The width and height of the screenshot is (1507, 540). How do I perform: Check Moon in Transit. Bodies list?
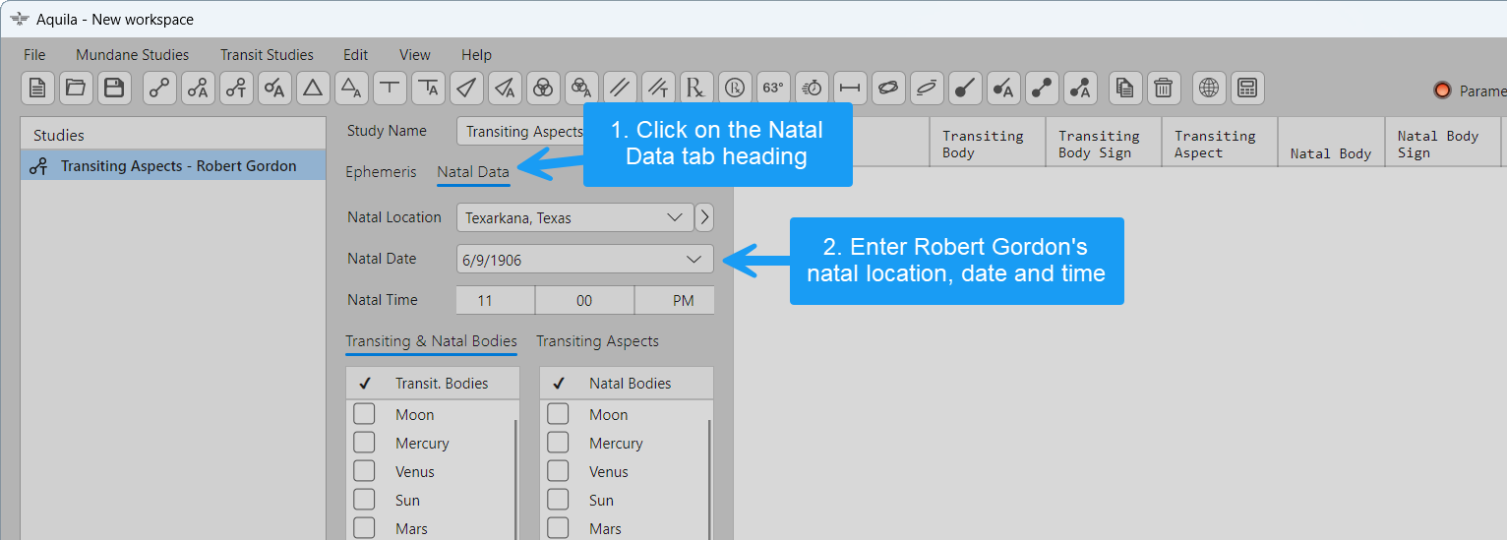[x=364, y=414]
